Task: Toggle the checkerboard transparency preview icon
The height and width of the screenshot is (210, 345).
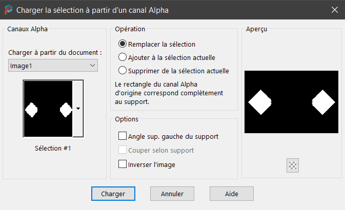Action: coord(293,165)
